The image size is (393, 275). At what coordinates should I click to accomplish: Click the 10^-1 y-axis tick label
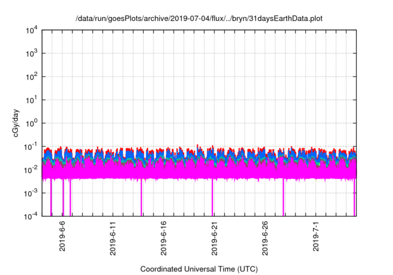(31, 147)
